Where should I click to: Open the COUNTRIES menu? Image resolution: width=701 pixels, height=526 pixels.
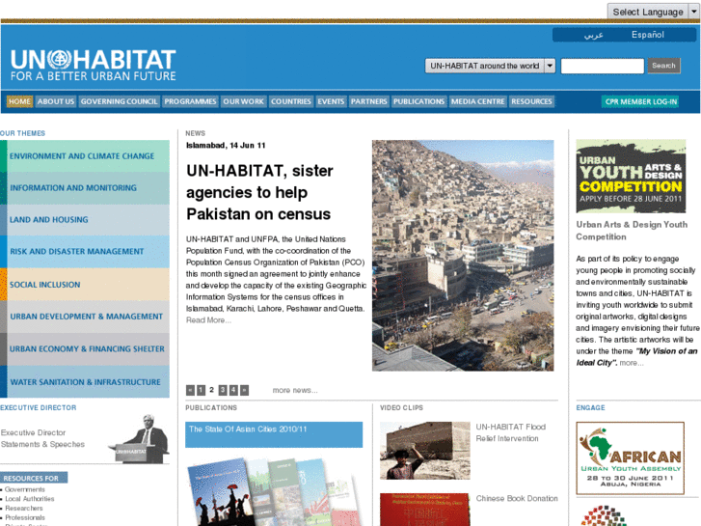pos(290,101)
